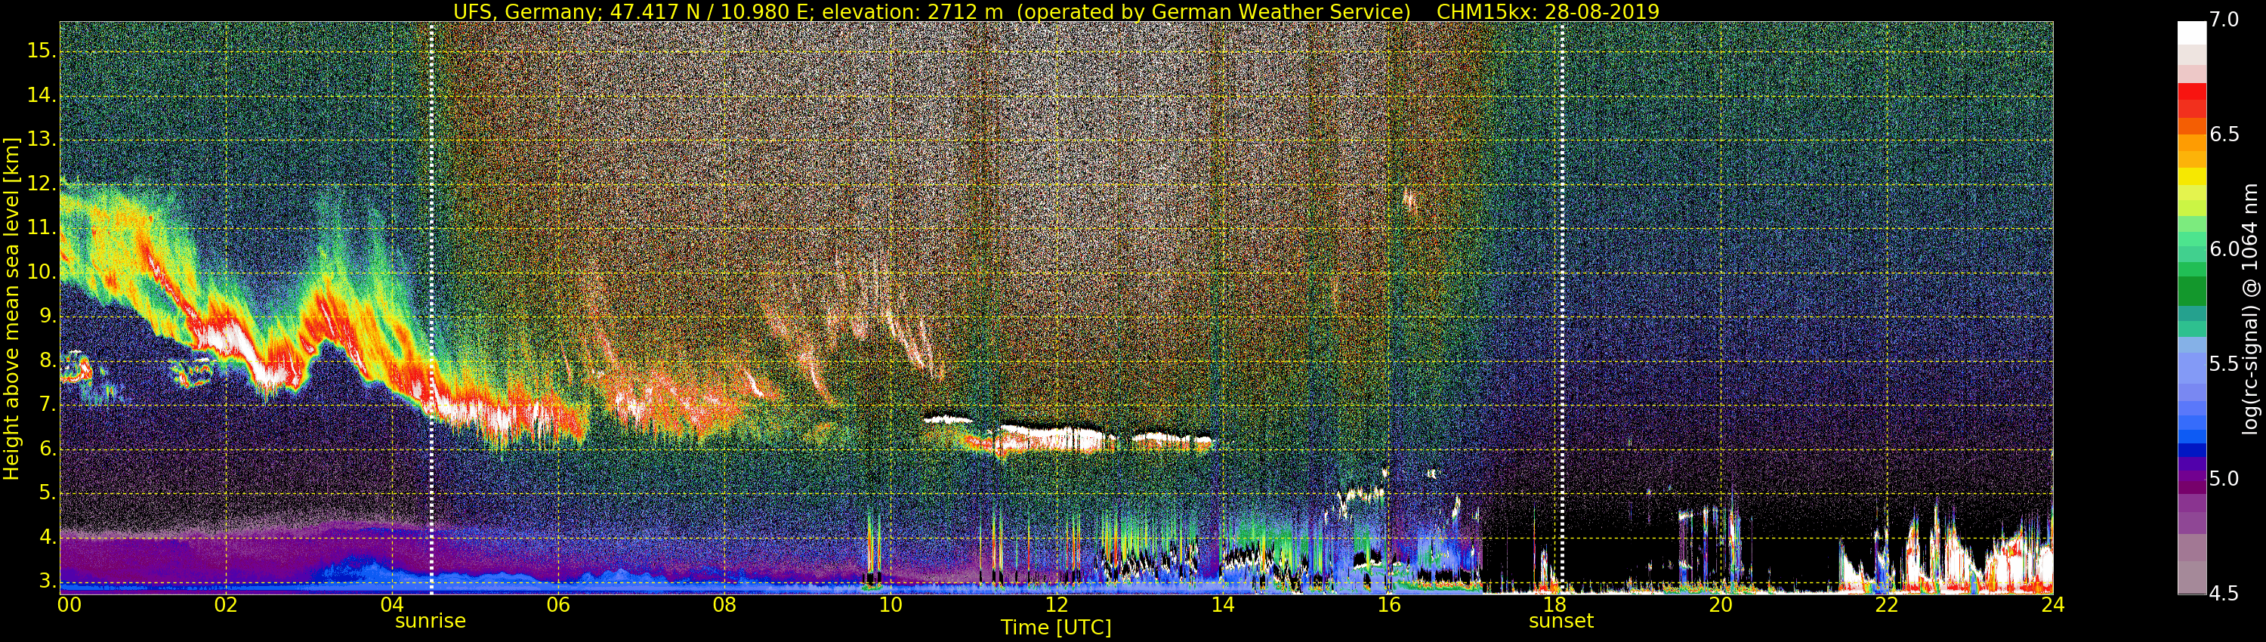
Task: Click the "sunrise" label below the time axis
Action: (x=430, y=621)
